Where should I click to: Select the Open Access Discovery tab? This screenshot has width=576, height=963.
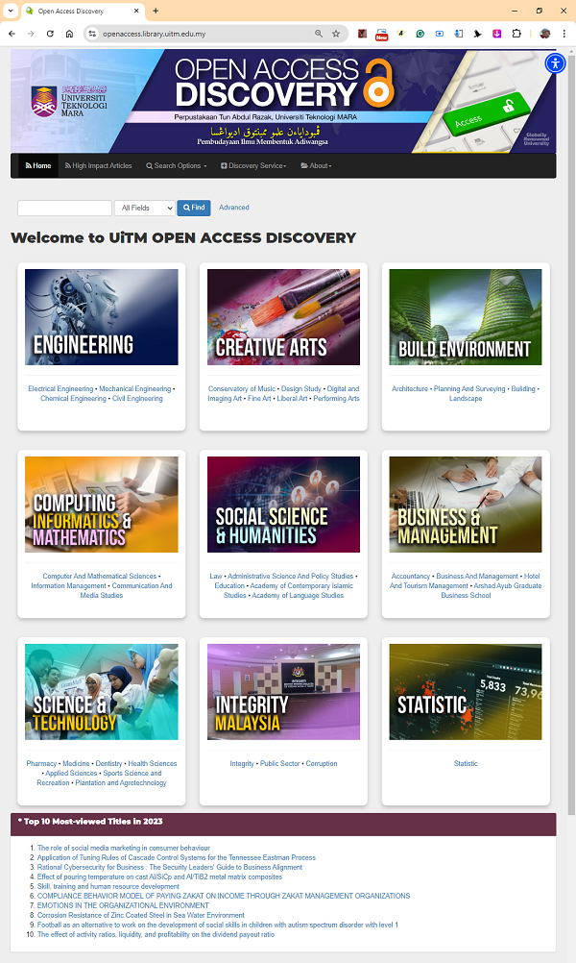83,12
